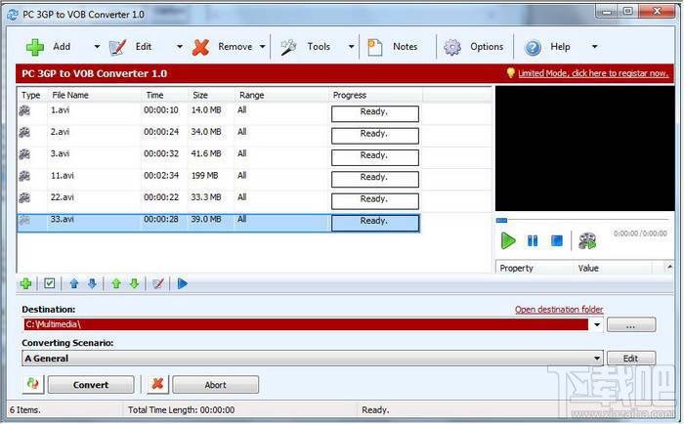Expand the Add dropdown arrow
Viewport: 684px width, 424px height.
click(97, 47)
